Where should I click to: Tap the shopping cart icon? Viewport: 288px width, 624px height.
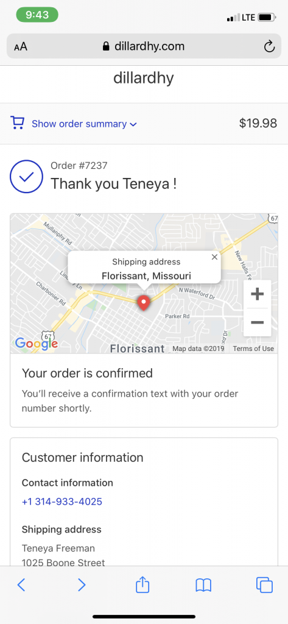pos(18,122)
